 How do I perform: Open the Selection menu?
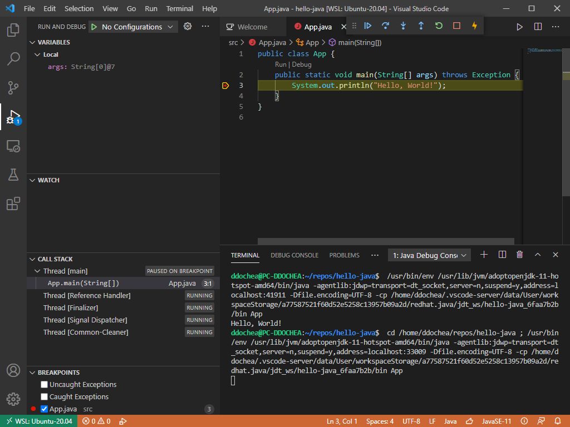click(x=79, y=8)
